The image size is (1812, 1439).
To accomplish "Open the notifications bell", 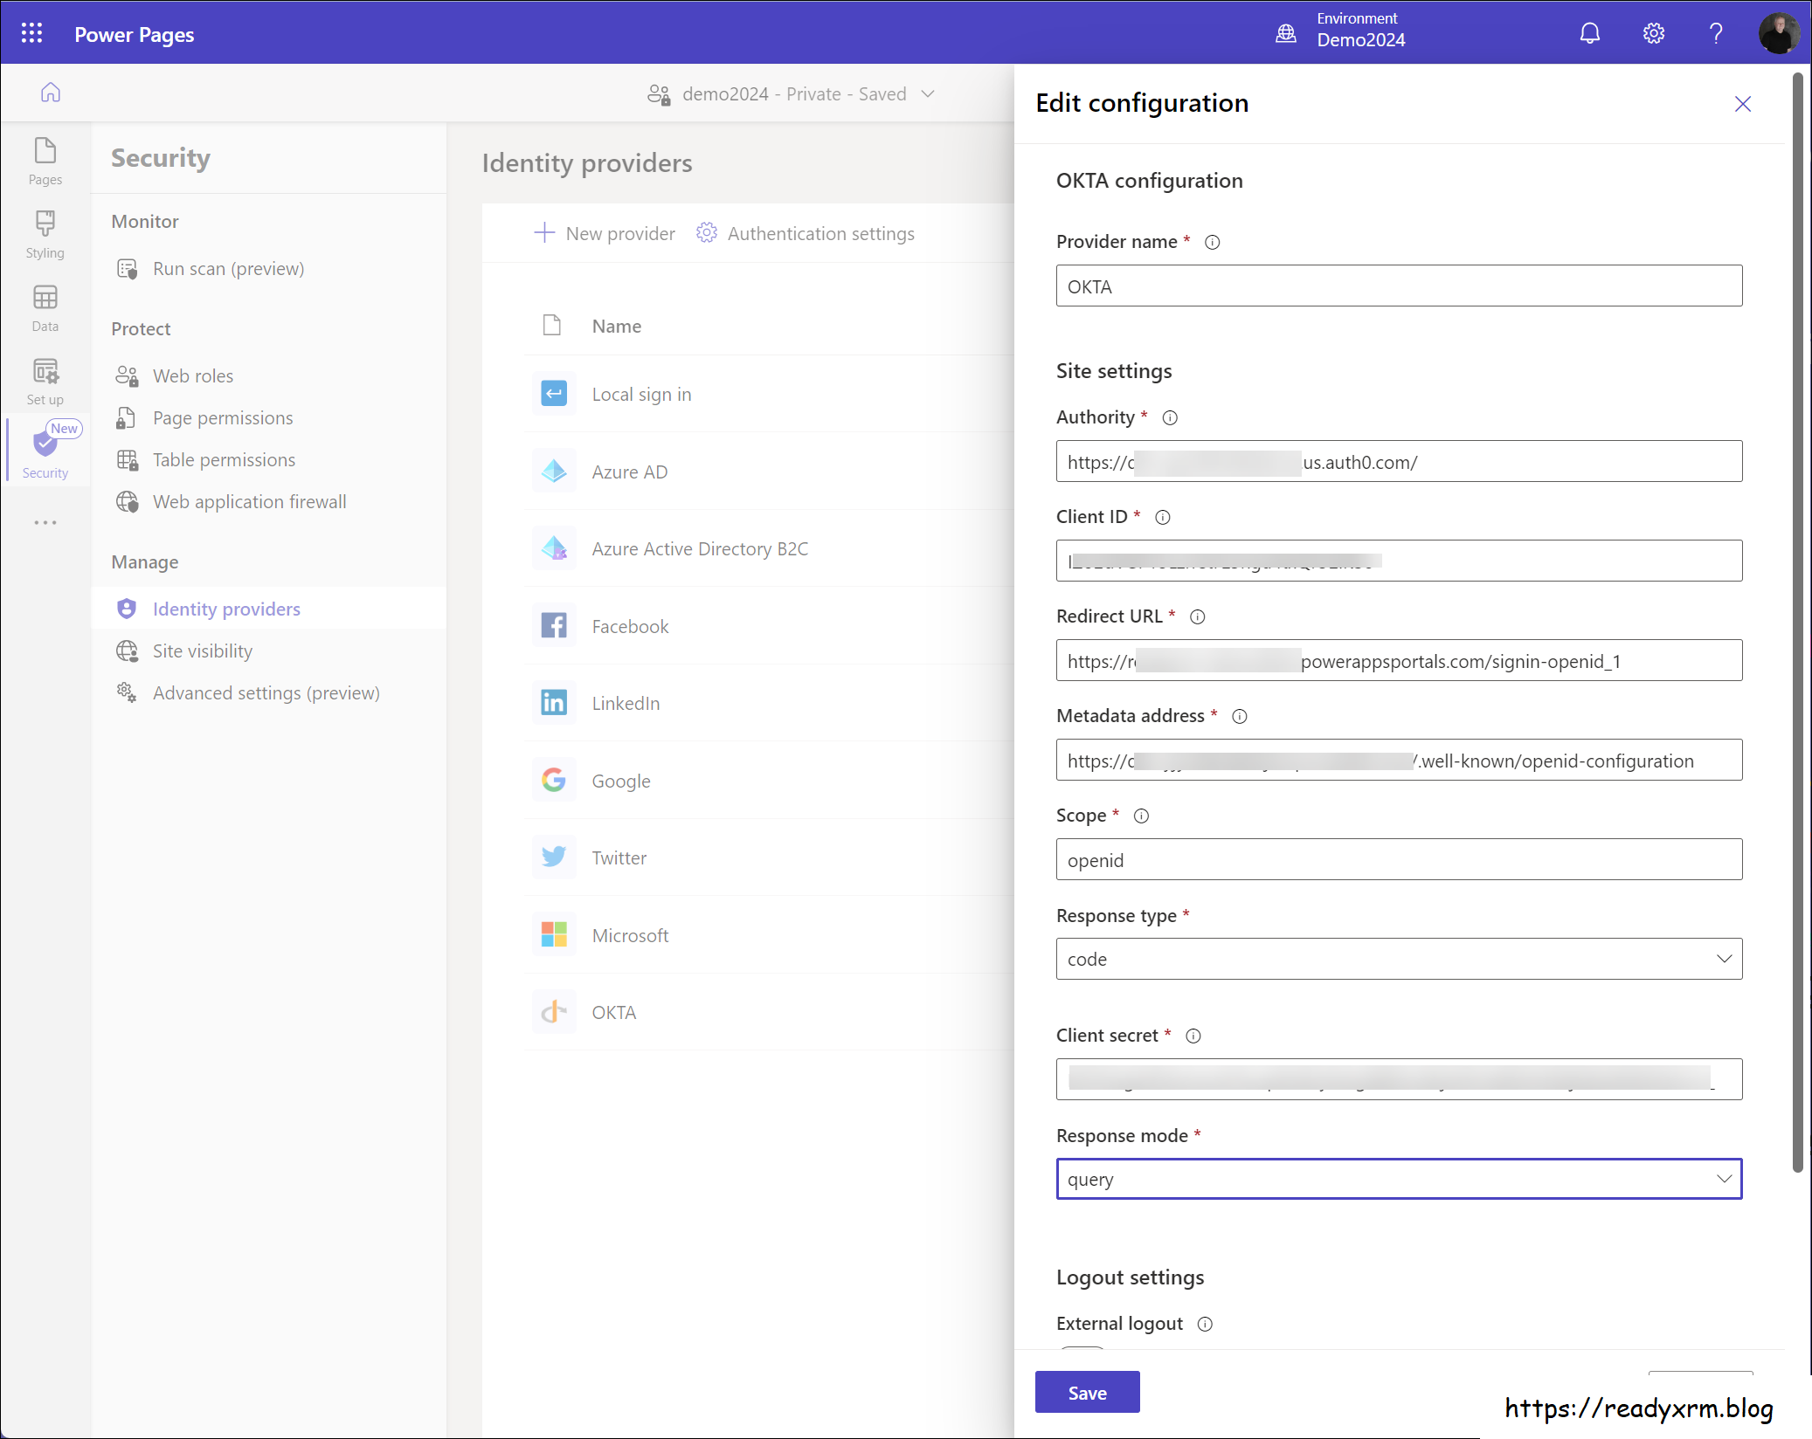I will [1589, 32].
